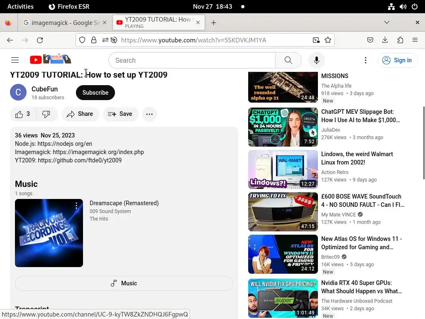Click Dreamscape (Remastered) song title

tap(124, 203)
